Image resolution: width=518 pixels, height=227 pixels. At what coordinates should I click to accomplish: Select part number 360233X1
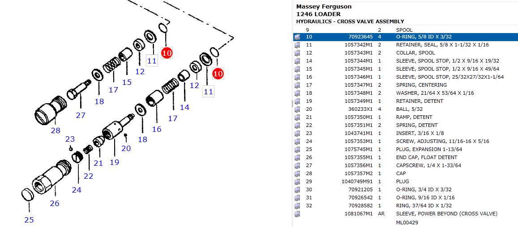[x=361, y=109]
